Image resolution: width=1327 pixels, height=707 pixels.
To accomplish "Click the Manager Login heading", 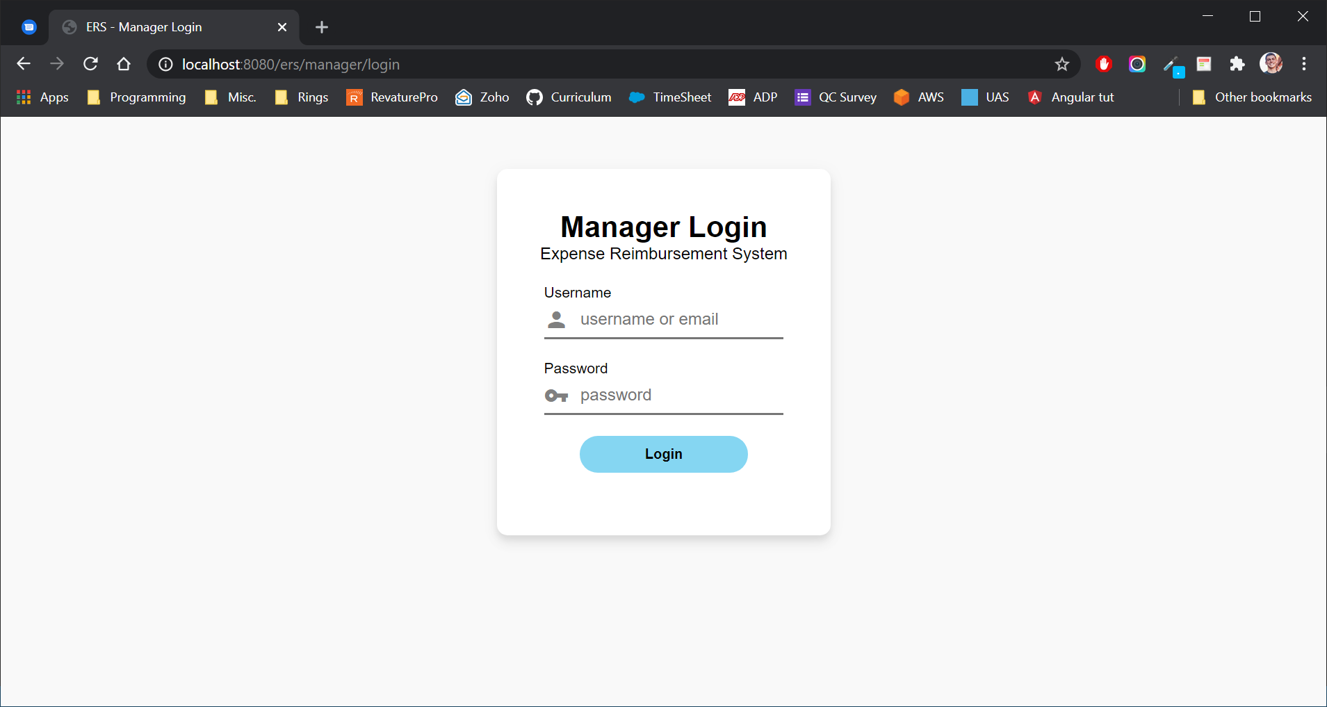I will 664,227.
